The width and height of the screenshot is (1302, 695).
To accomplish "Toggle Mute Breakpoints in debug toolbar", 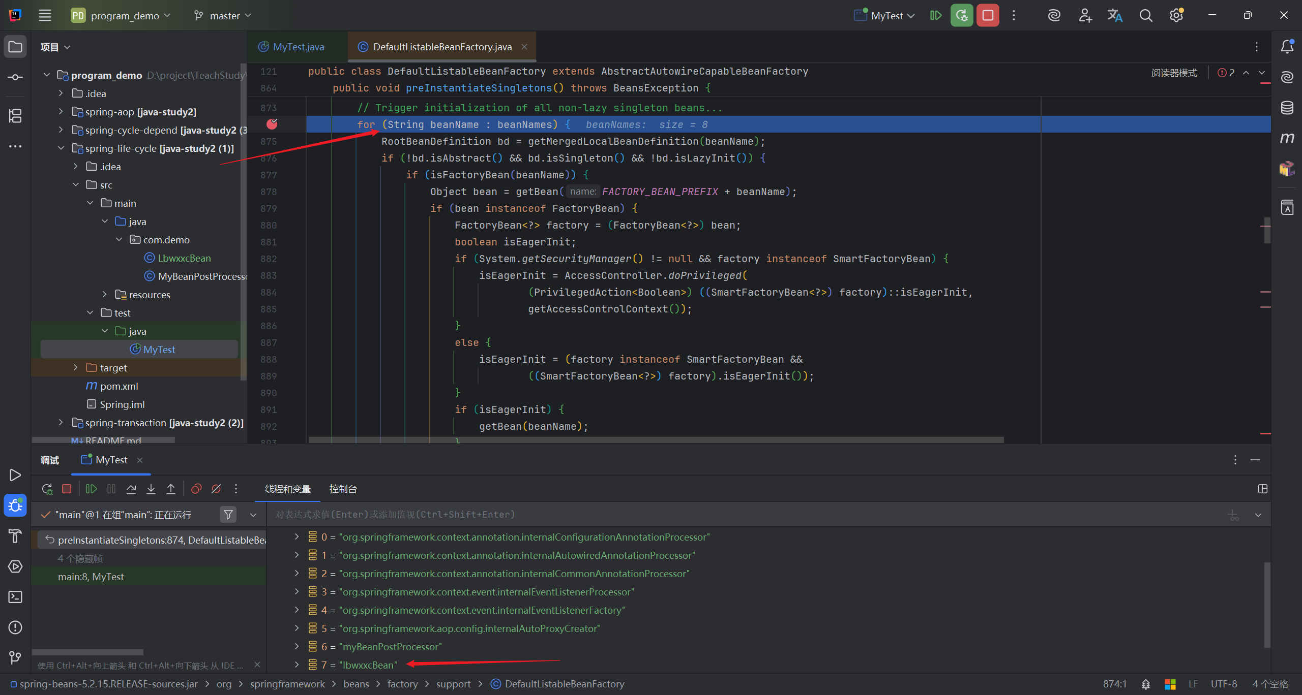I will pos(216,489).
